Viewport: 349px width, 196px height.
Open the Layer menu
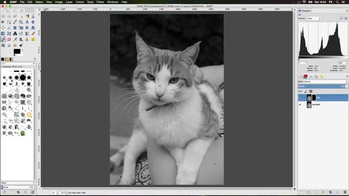[69, 2]
